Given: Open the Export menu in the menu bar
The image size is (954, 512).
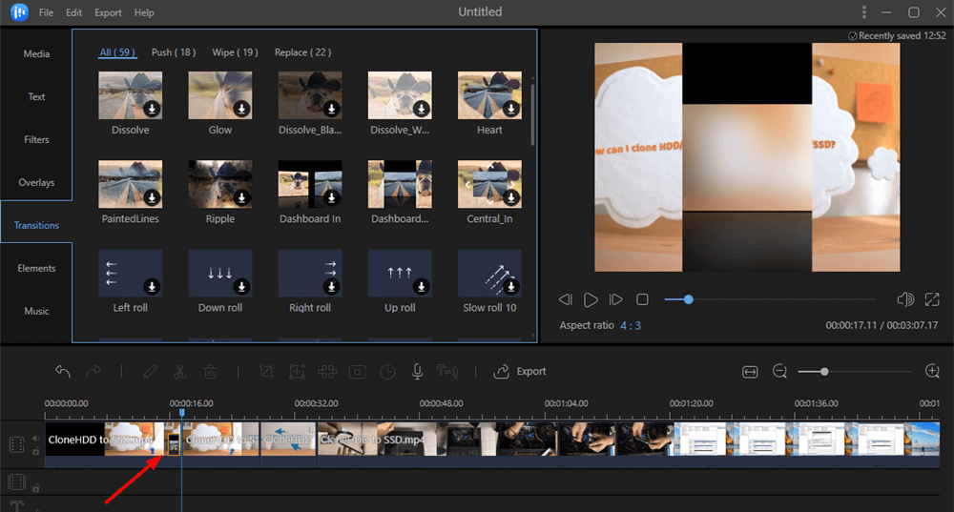Looking at the screenshot, I should coord(108,13).
